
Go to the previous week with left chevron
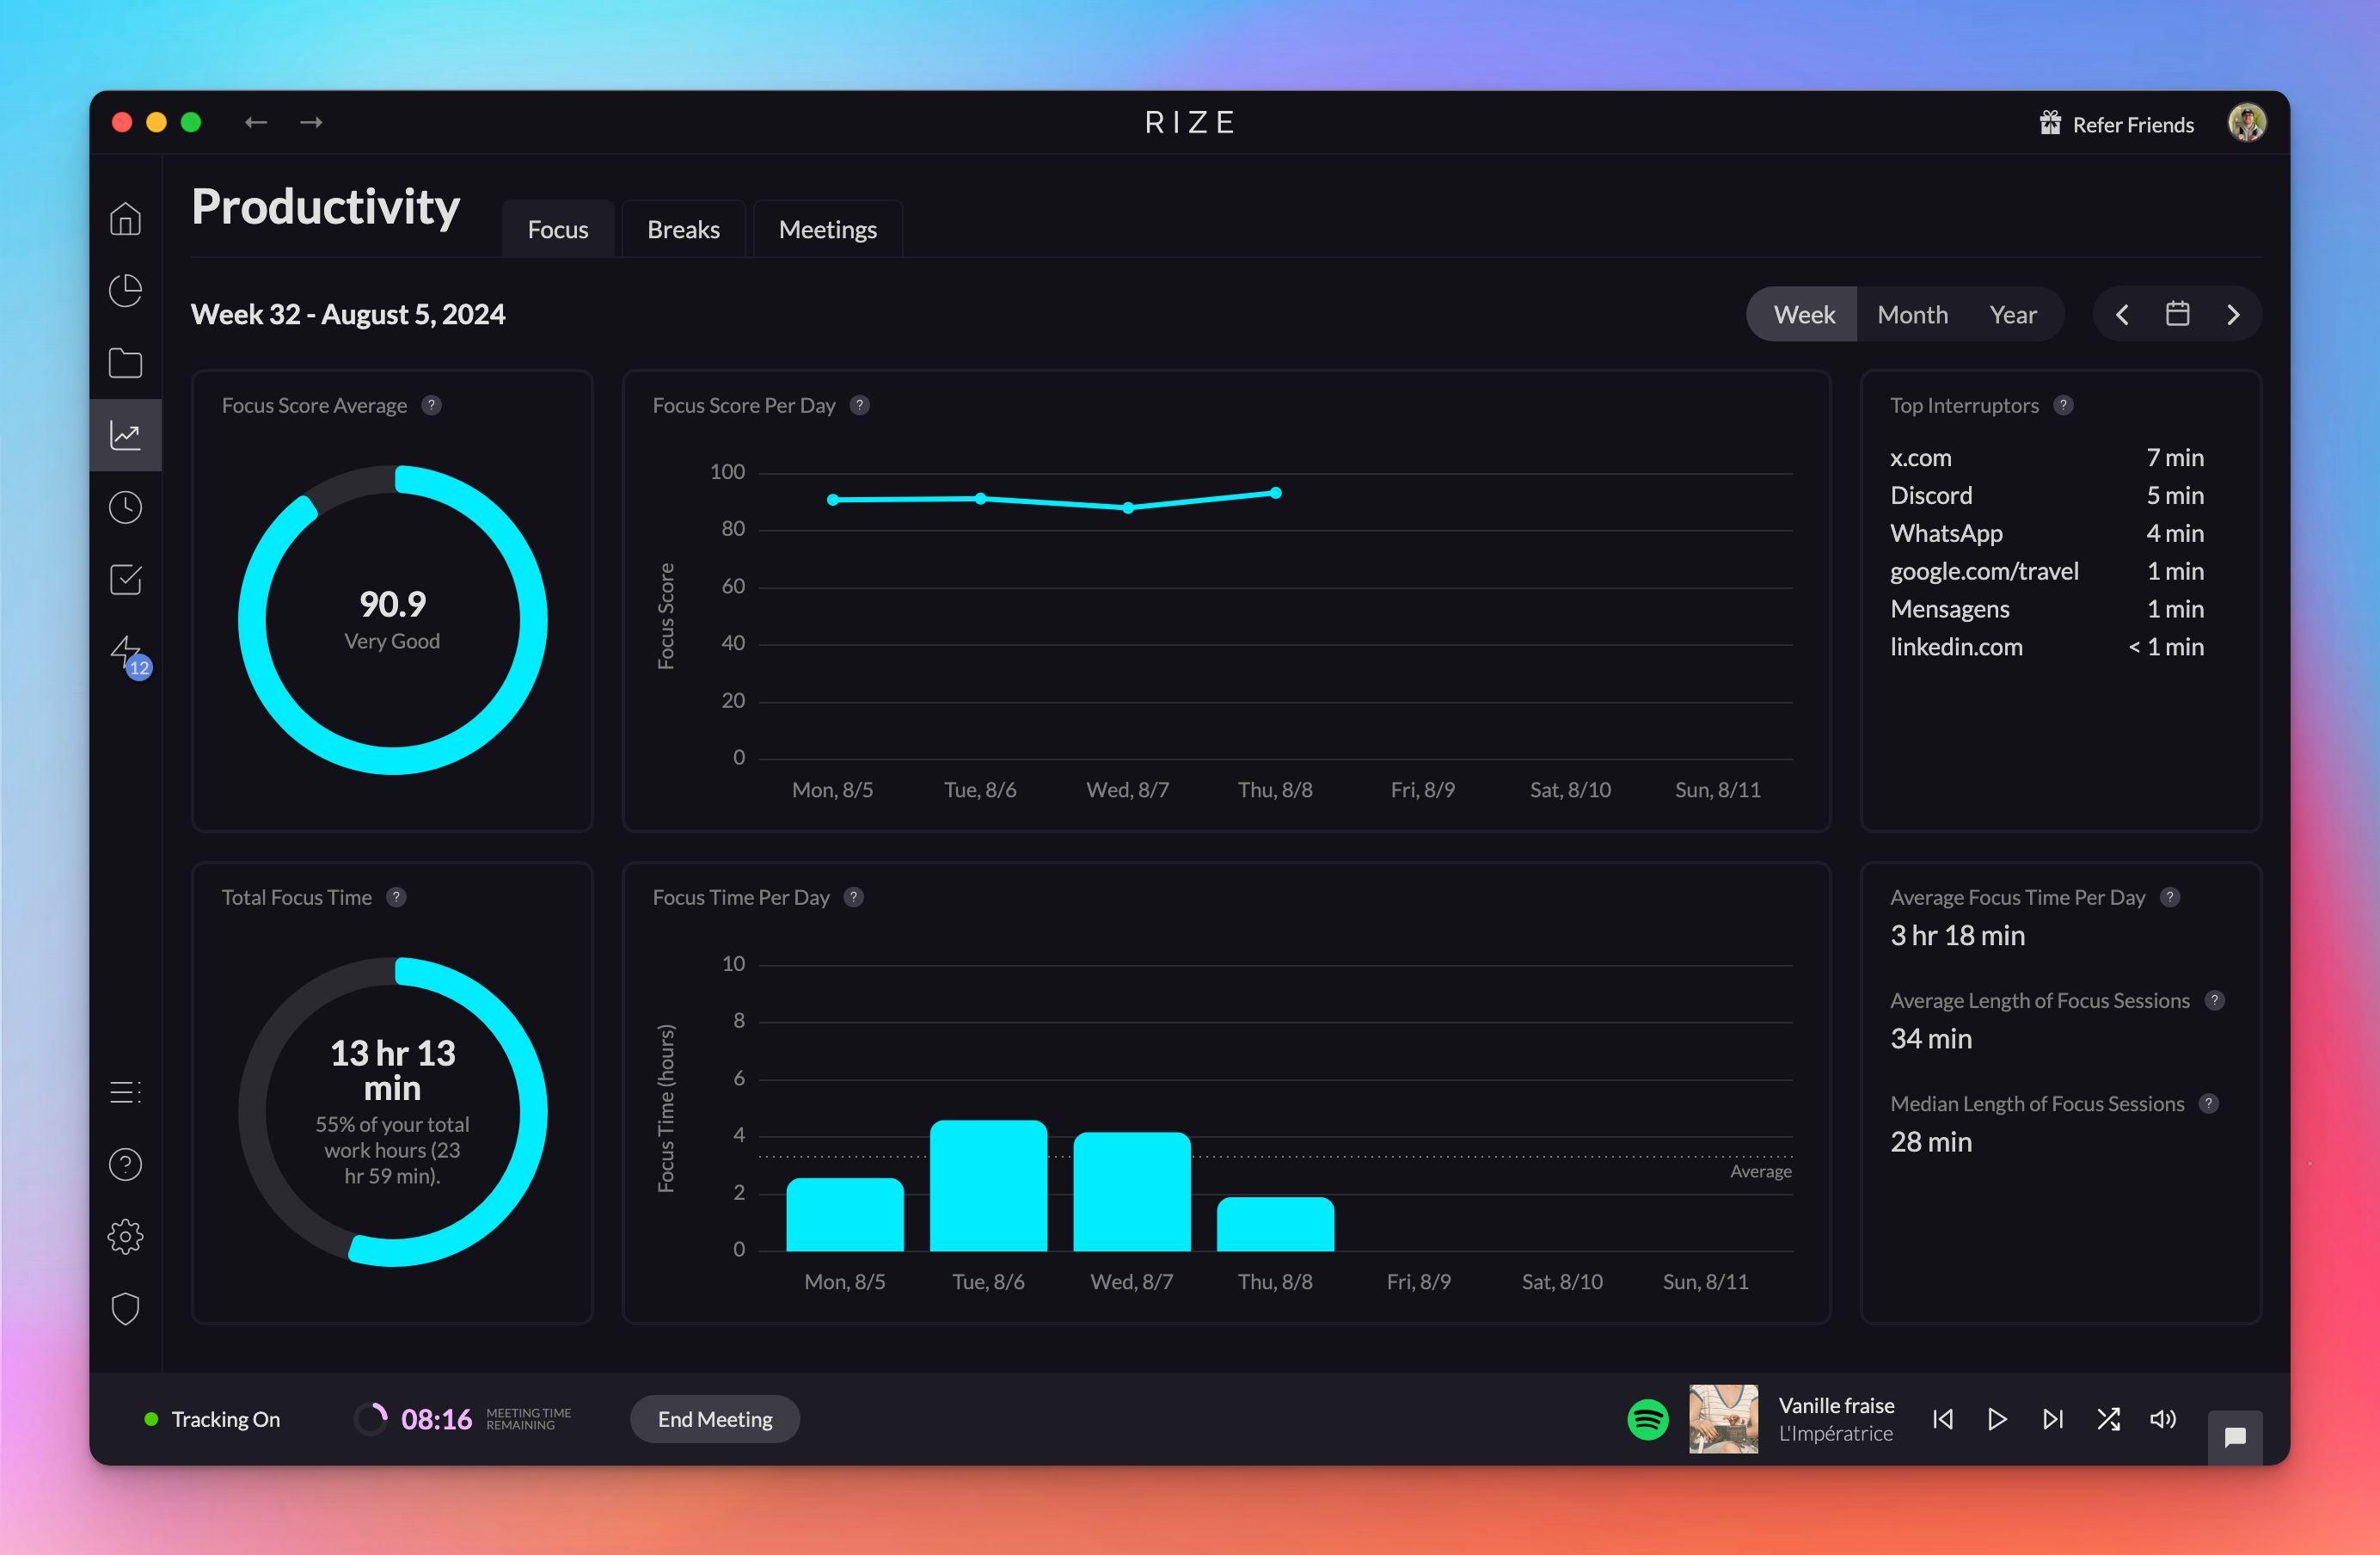tap(2122, 314)
